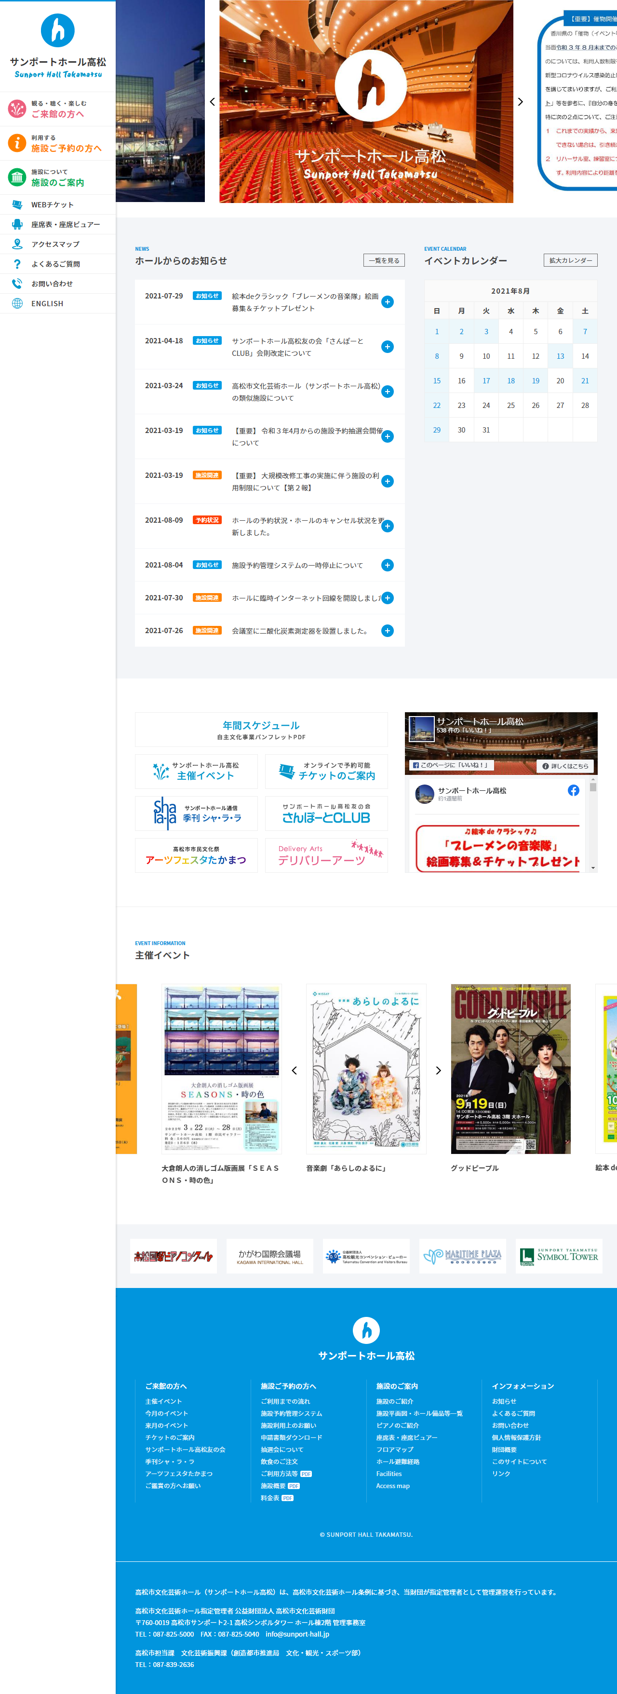Click the アクセスマップ map pin icon
617x1694 pixels.
tap(17, 244)
